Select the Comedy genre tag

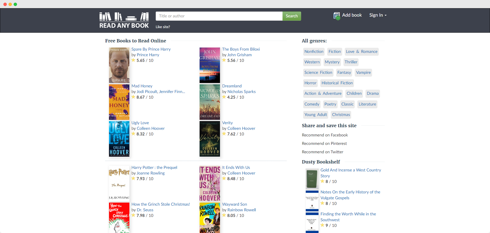point(312,104)
